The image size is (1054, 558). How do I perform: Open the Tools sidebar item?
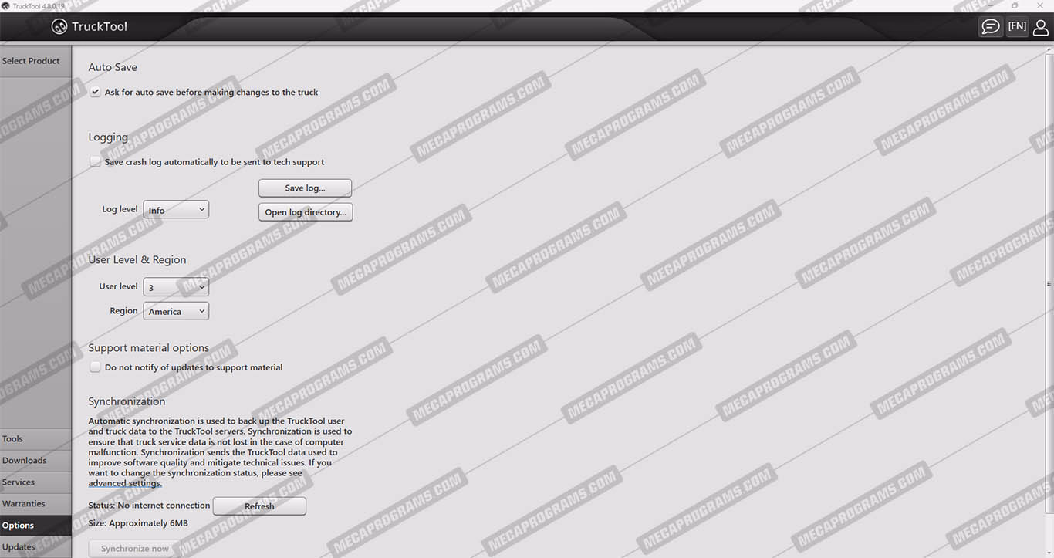tap(35, 439)
